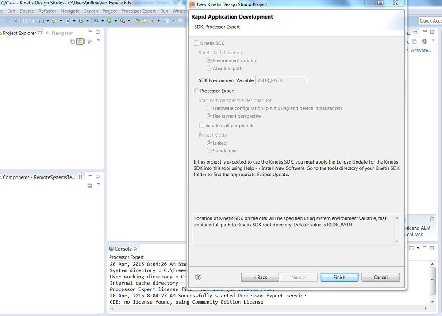Click Console vertical scrollbar down arrow
The width and height of the screenshot is (442, 316).
click(432, 301)
